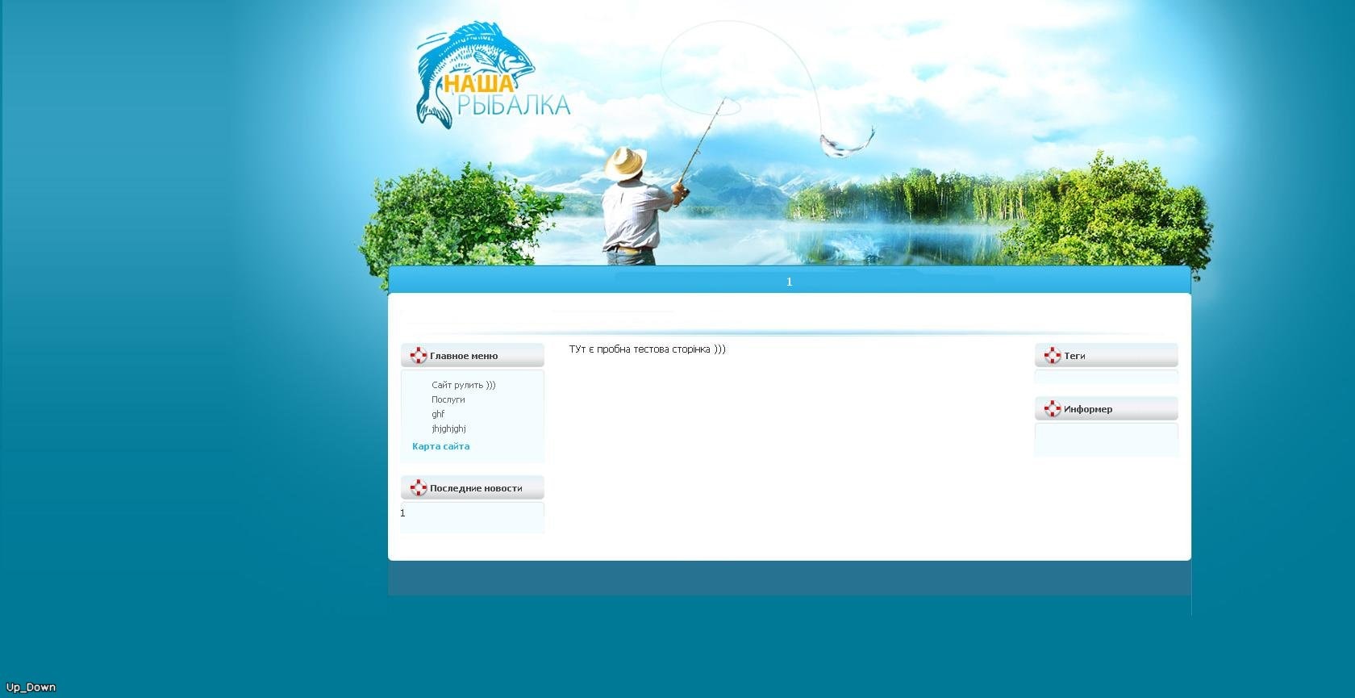Click the "1" entry under Последние новости
1355x698 pixels.
[x=402, y=513]
